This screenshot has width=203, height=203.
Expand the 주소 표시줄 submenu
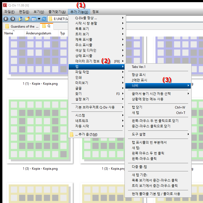click(96, 45)
